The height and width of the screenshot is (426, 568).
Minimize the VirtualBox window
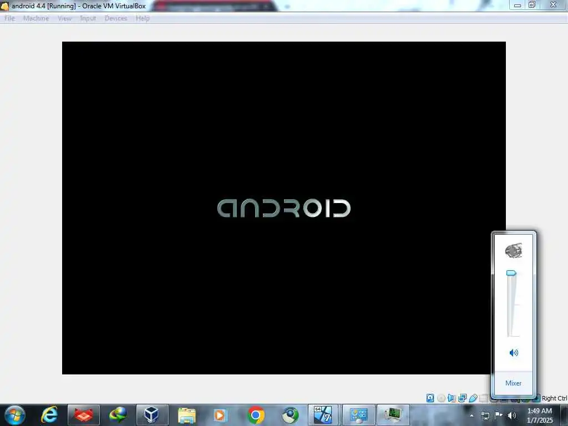click(x=518, y=5)
